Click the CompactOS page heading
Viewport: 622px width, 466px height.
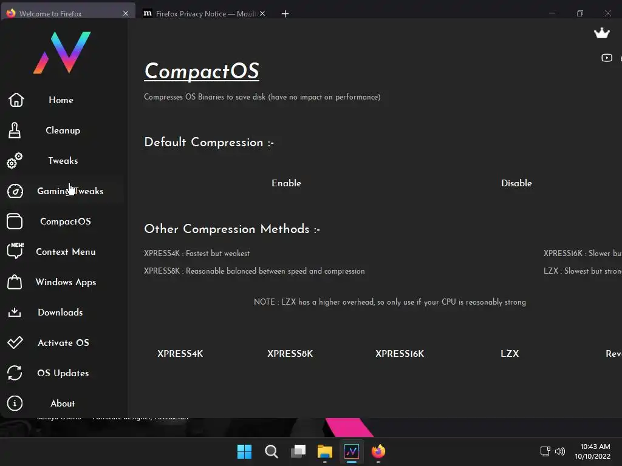click(202, 72)
